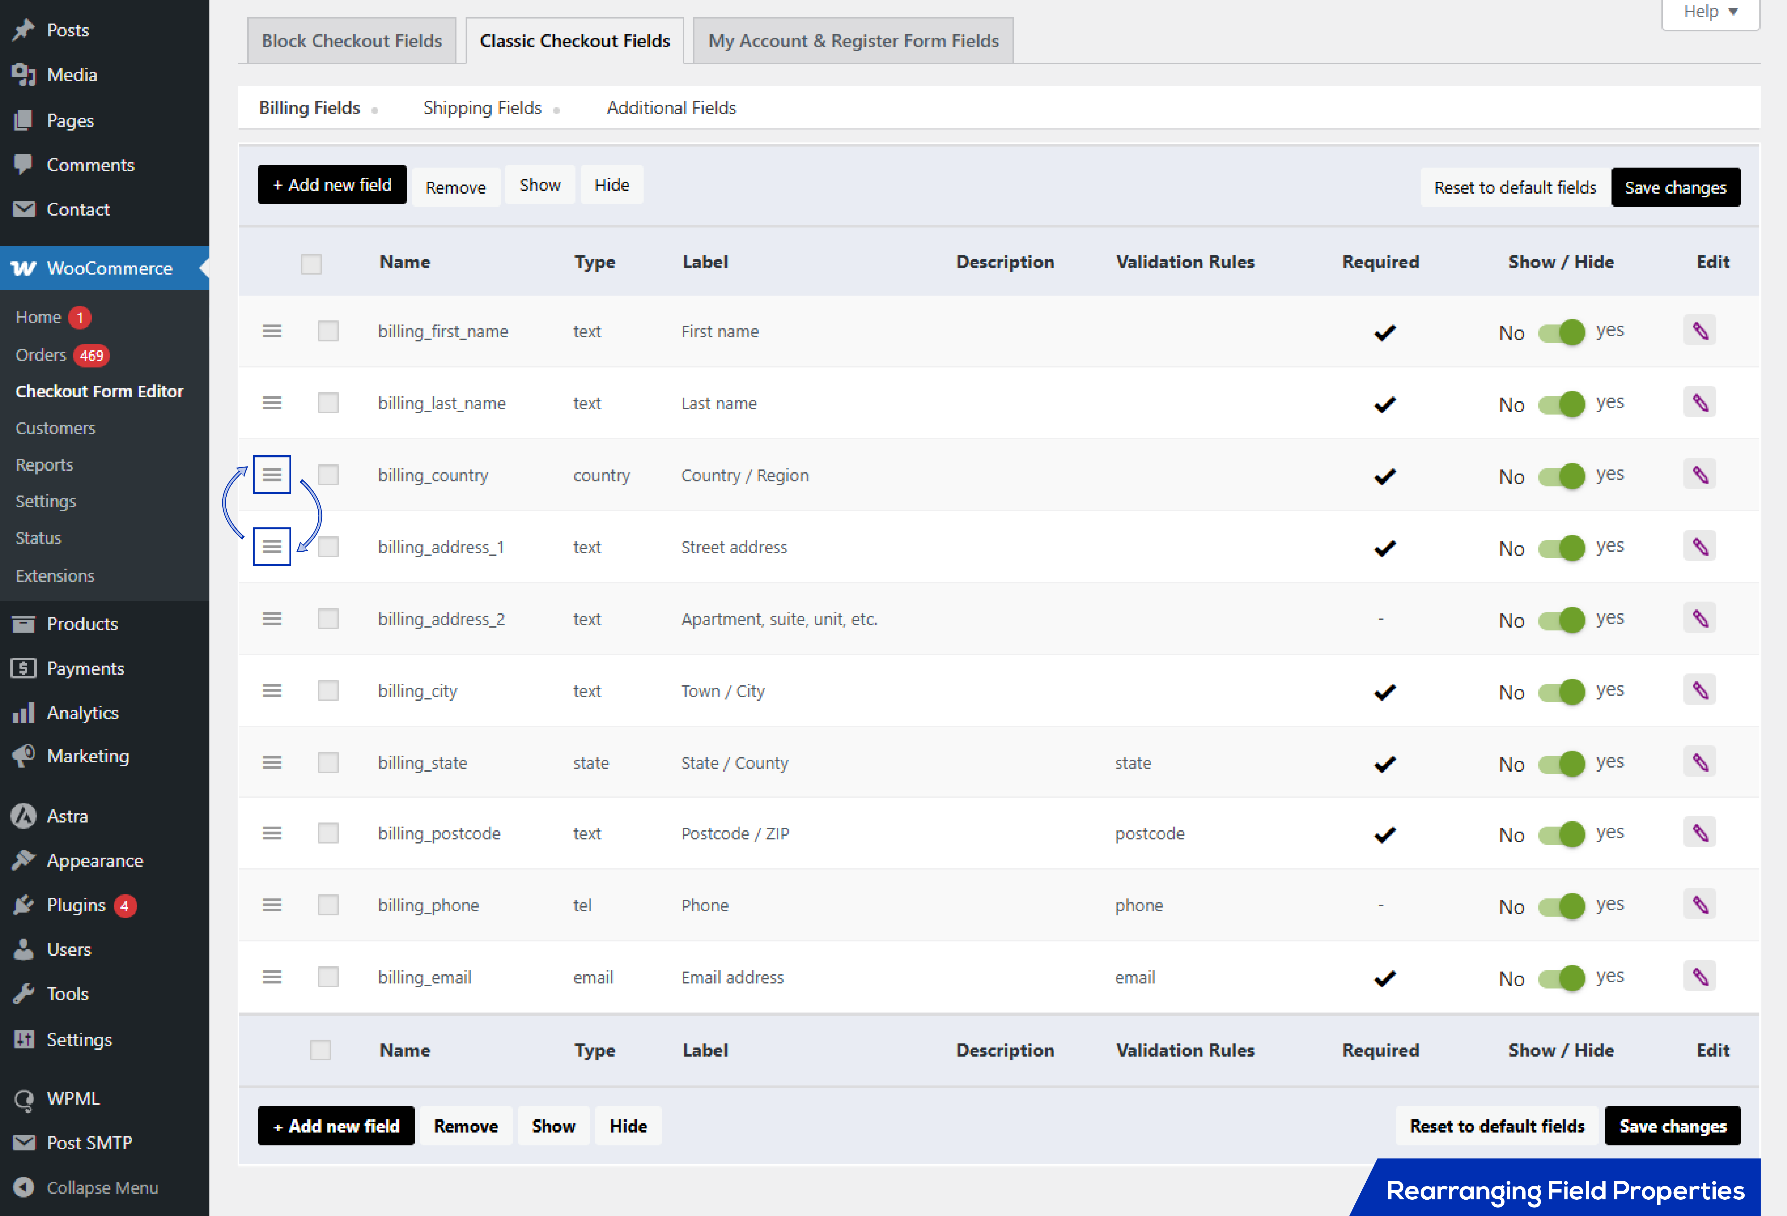Click the 'Apartment, suite, unit, etc.' label cell
1787x1216 pixels.
779,619
